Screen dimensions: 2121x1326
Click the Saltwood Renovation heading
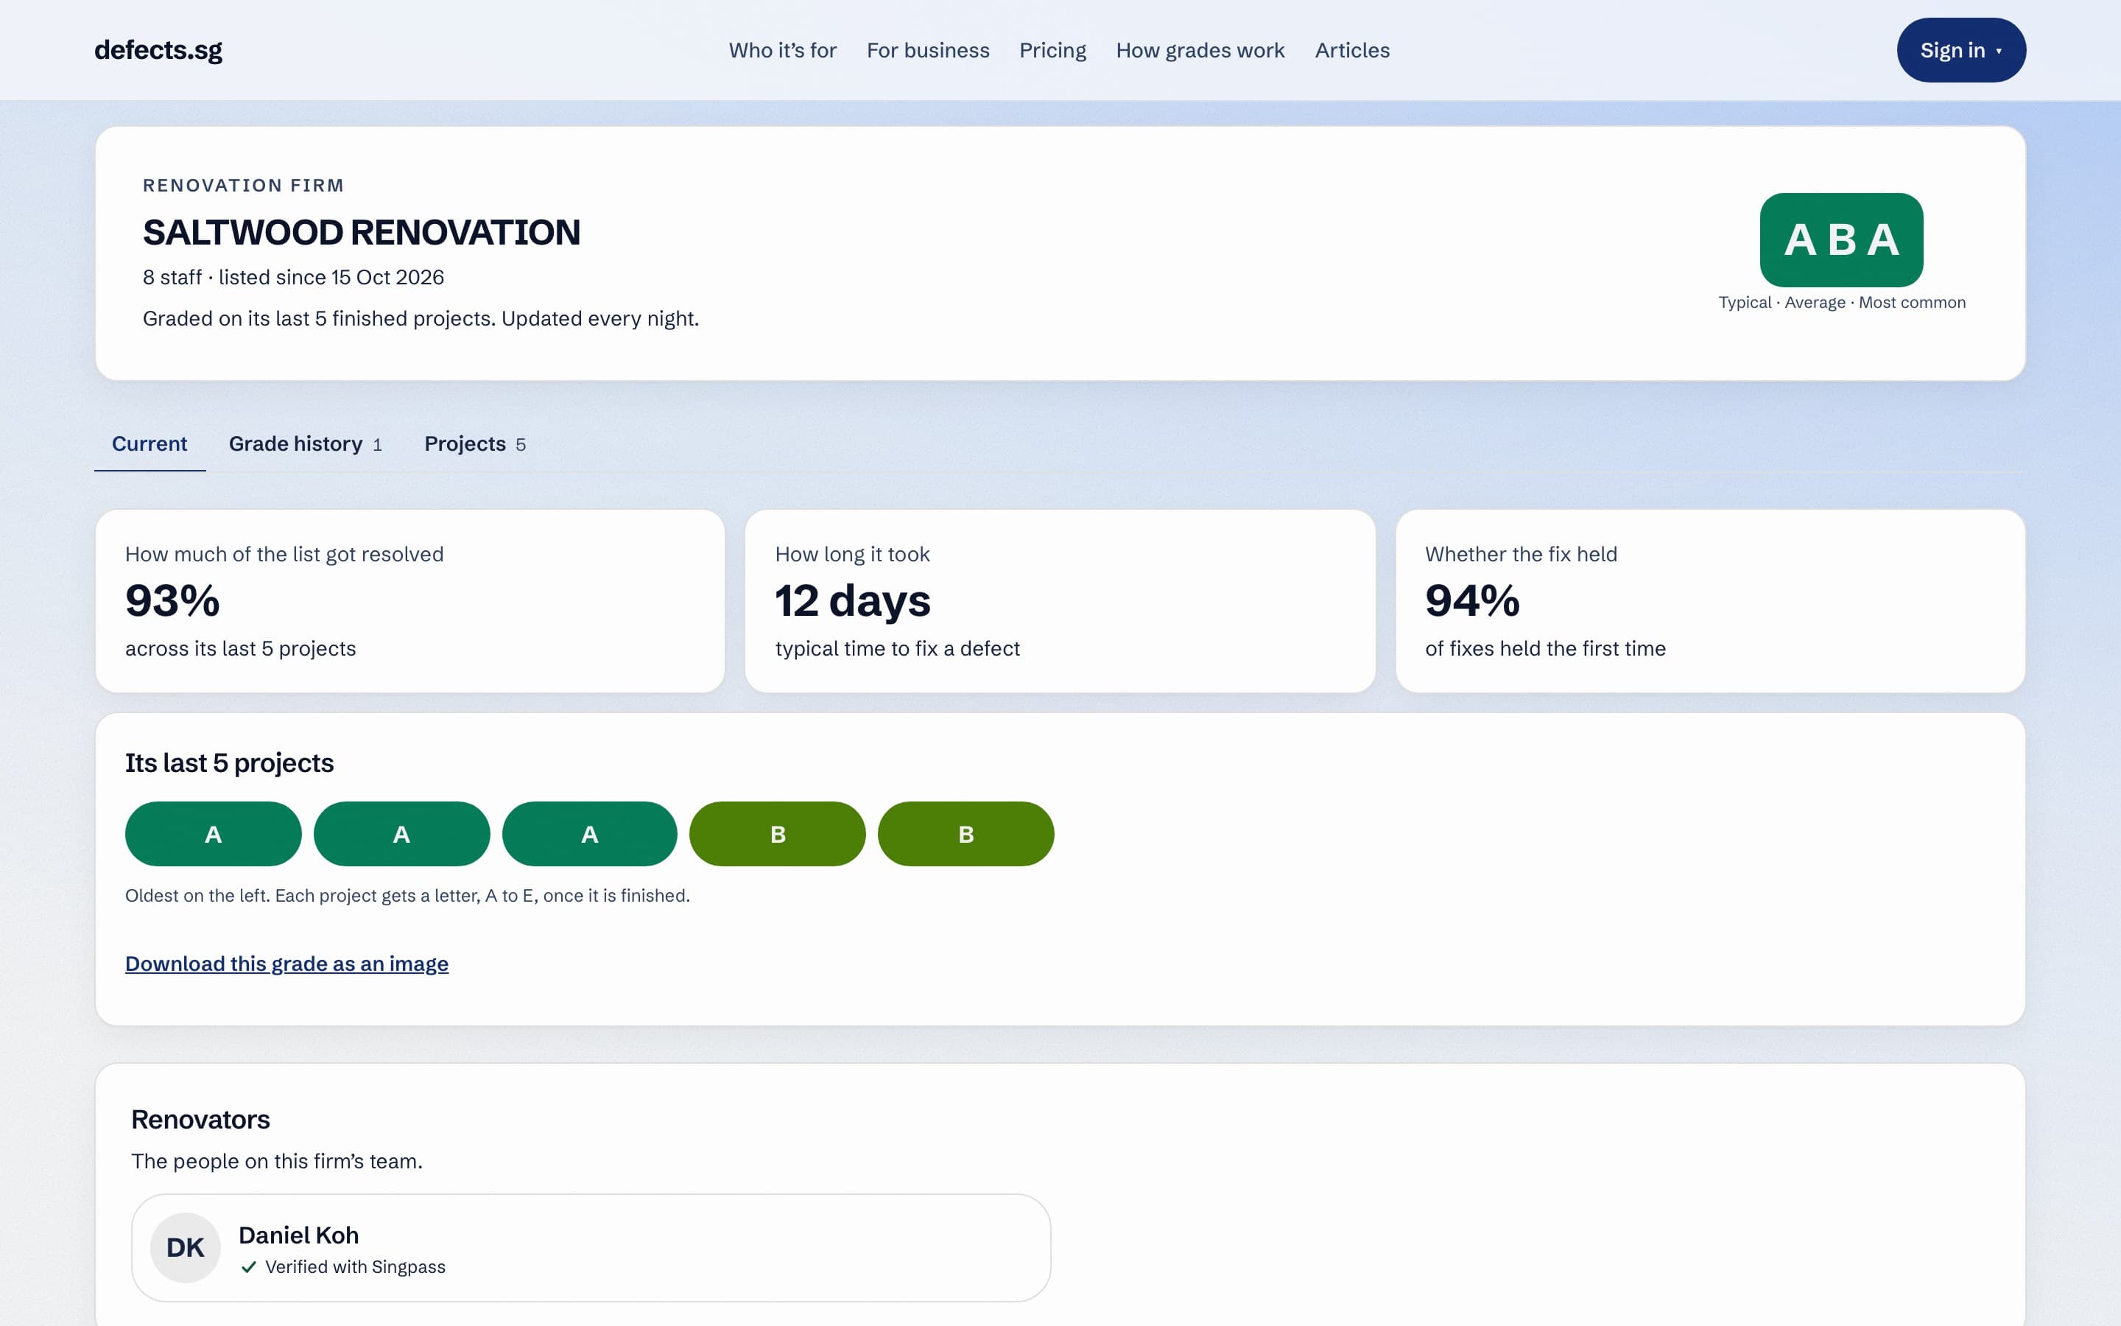coord(361,232)
